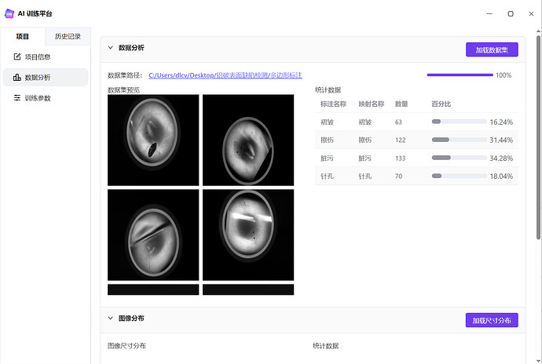Open the dataset path link
Screen dimensions: 542x364
click(225, 75)
